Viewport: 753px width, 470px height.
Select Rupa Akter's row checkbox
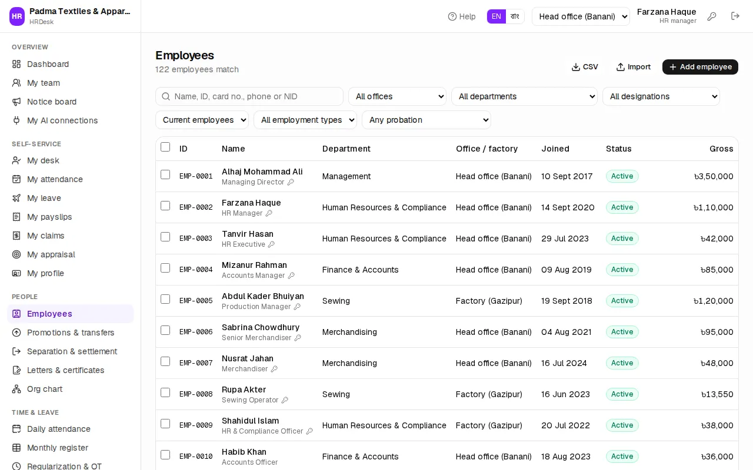coord(165,392)
